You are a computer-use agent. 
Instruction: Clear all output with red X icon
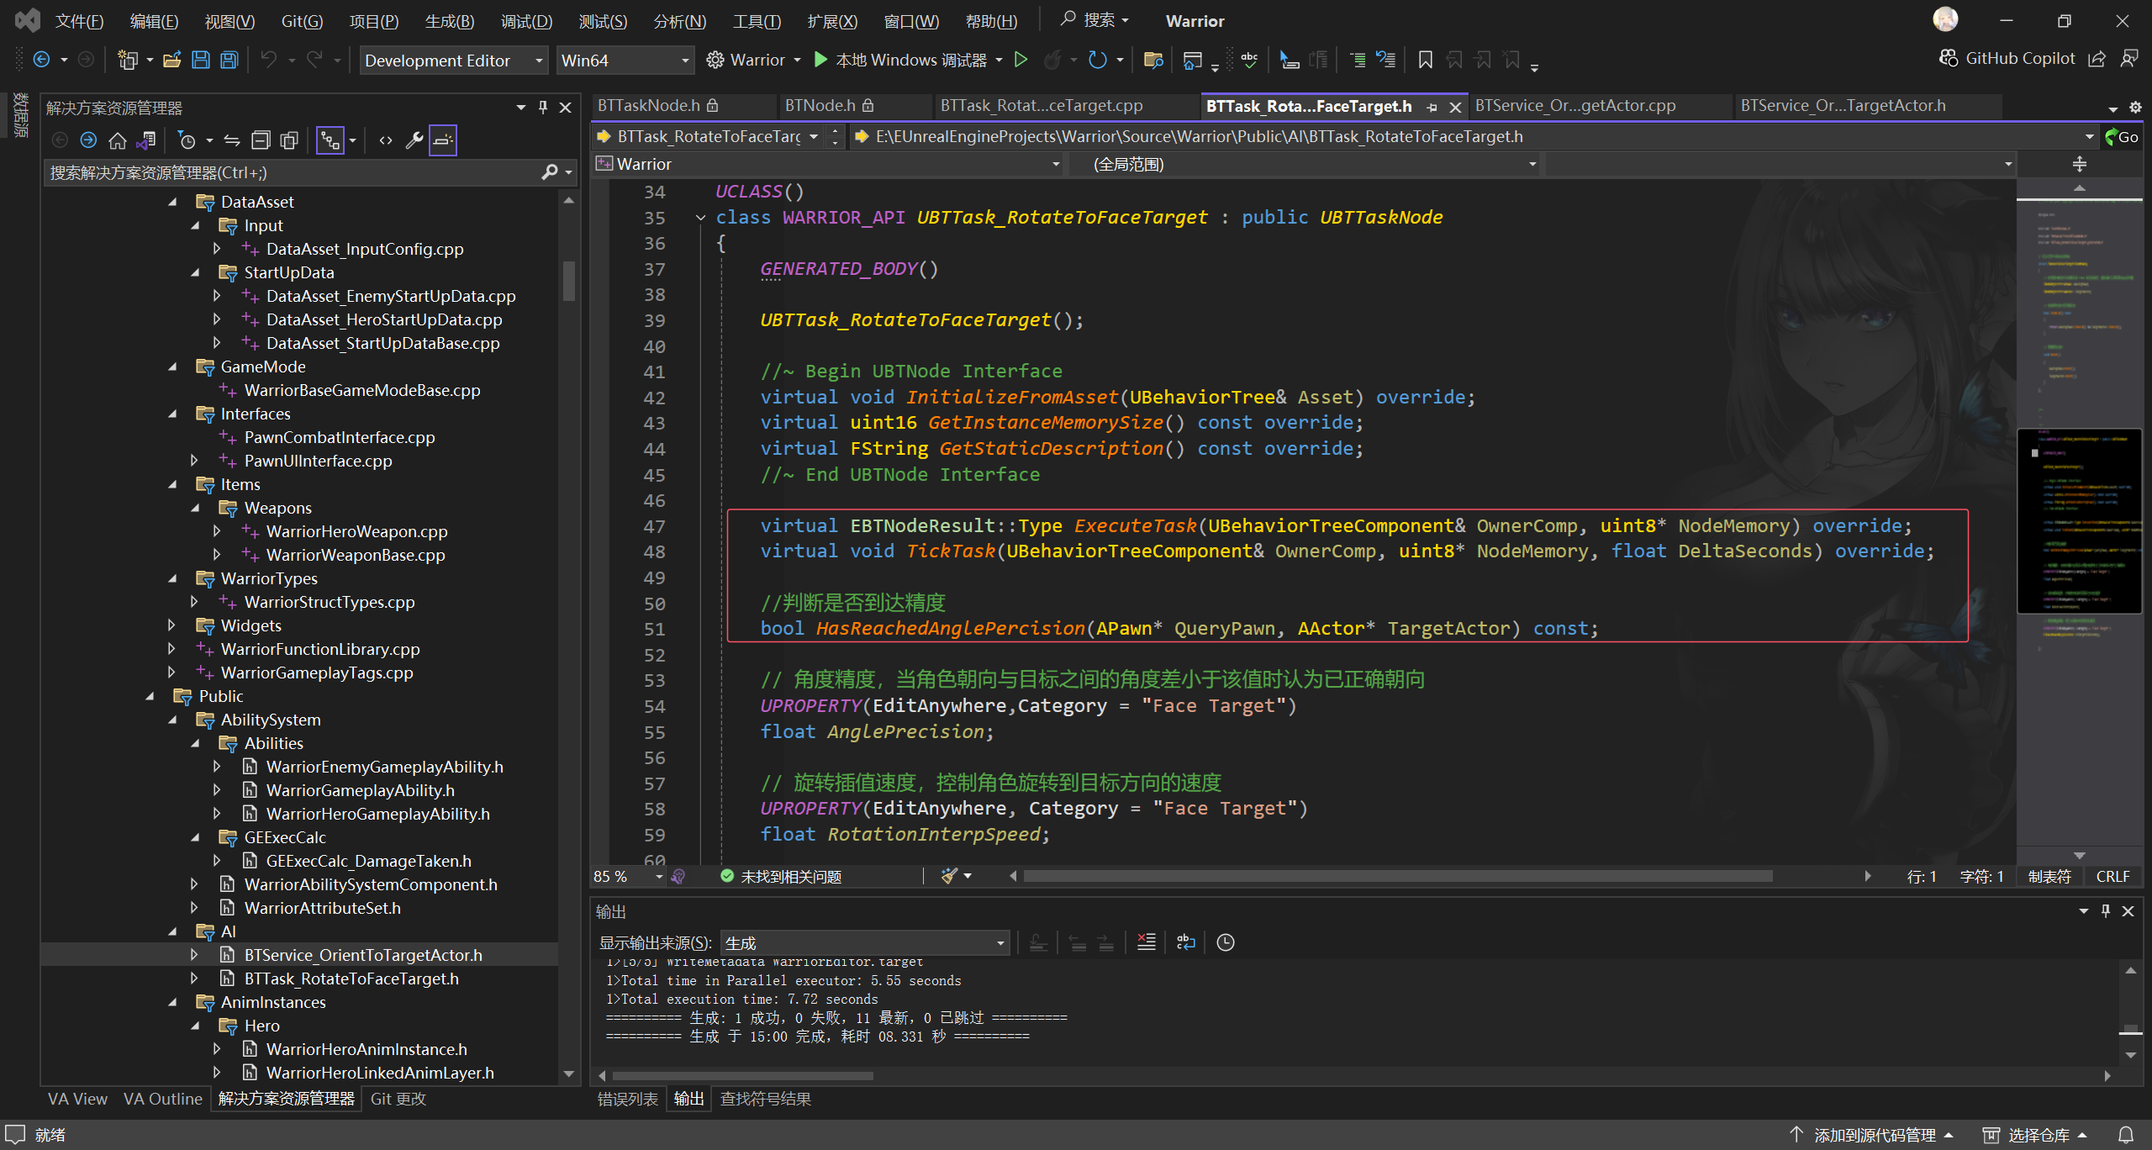coord(1146,942)
